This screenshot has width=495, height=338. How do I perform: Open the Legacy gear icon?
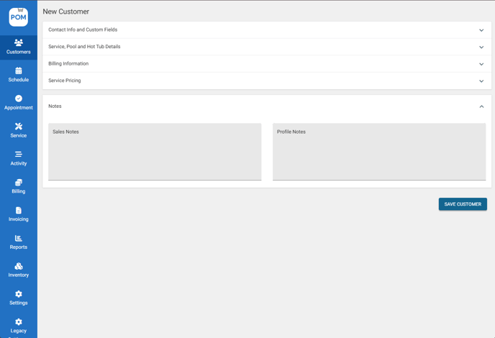click(19, 322)
